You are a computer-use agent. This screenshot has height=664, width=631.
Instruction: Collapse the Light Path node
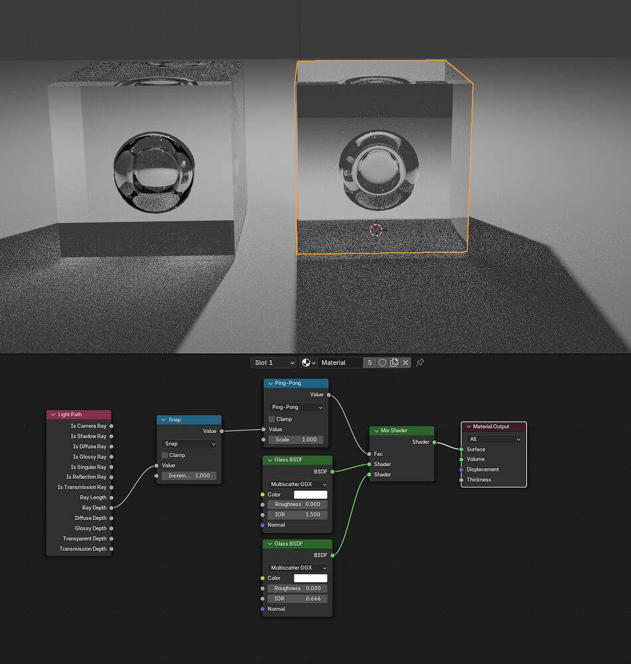pyautogui.click(x=53, y=414)
